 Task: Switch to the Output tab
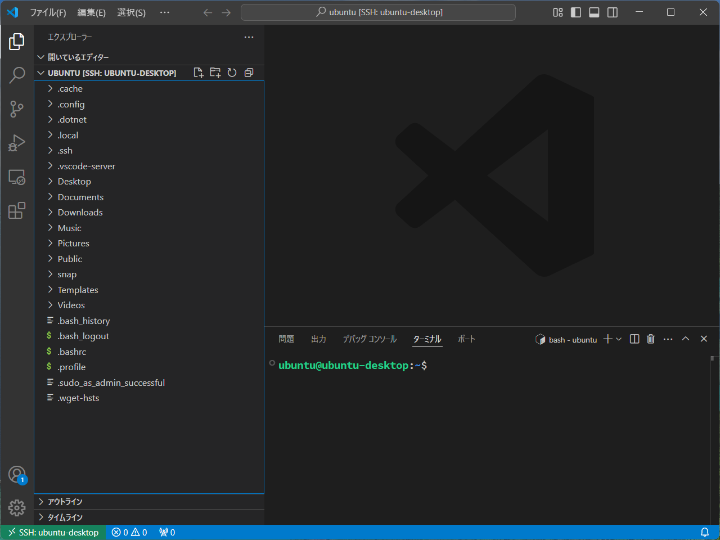coord(318,339)
